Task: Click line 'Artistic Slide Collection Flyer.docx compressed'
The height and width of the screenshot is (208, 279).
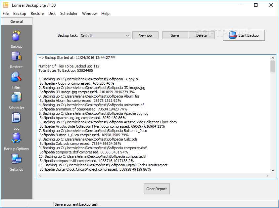Action: 102,126
